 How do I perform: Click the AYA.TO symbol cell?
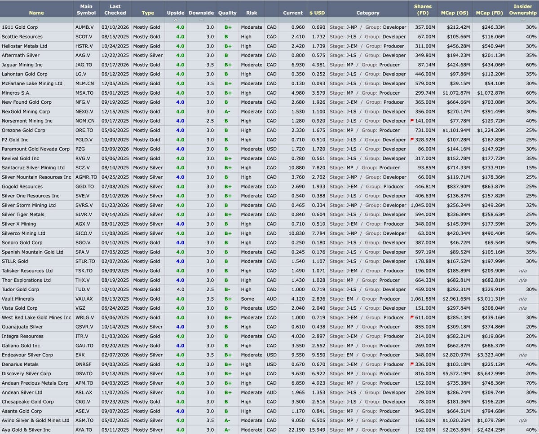click(x=84, y=430)
